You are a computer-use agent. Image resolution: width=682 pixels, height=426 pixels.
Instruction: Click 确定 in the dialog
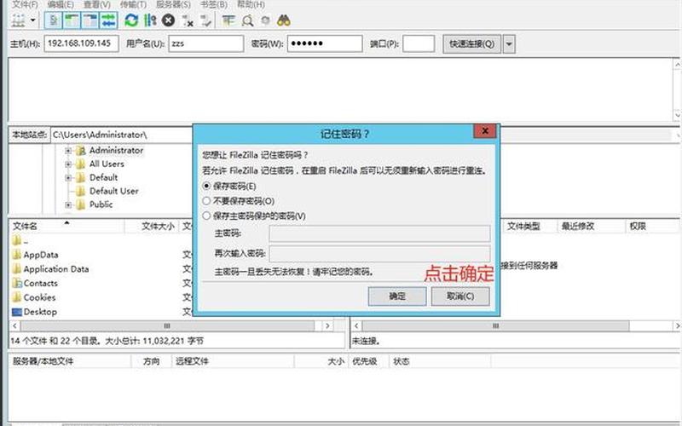tap(397, 296)
